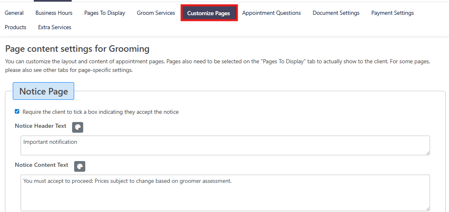Image resolution: width=449 pixels, height=212 pixels.
Task: Select the Products tab
Action: [16, 27]
